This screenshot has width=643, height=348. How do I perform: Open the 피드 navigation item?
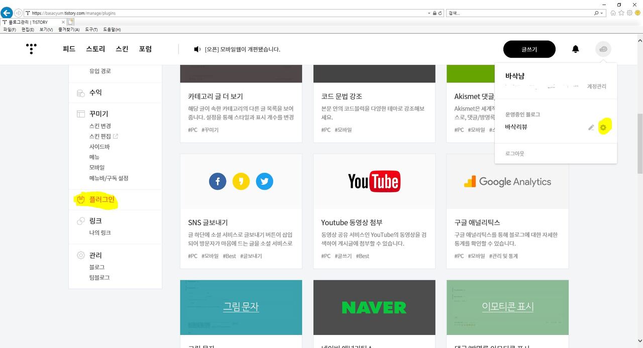point(69,49)
